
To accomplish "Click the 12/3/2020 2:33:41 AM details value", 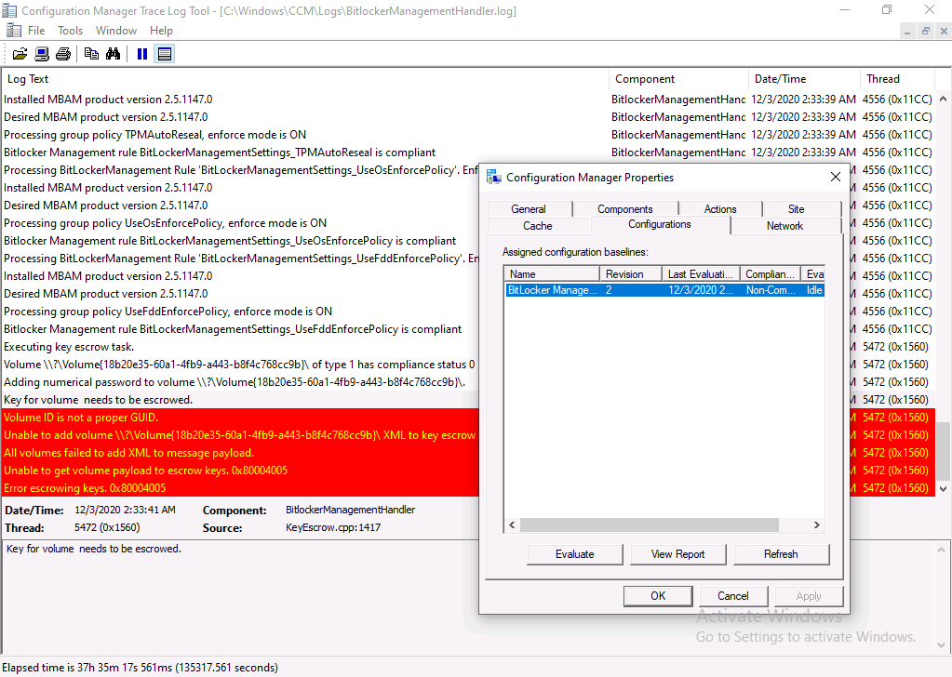I will tap(125, 510).
